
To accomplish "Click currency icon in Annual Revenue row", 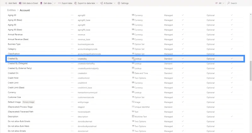I will [x=133, y=34].
